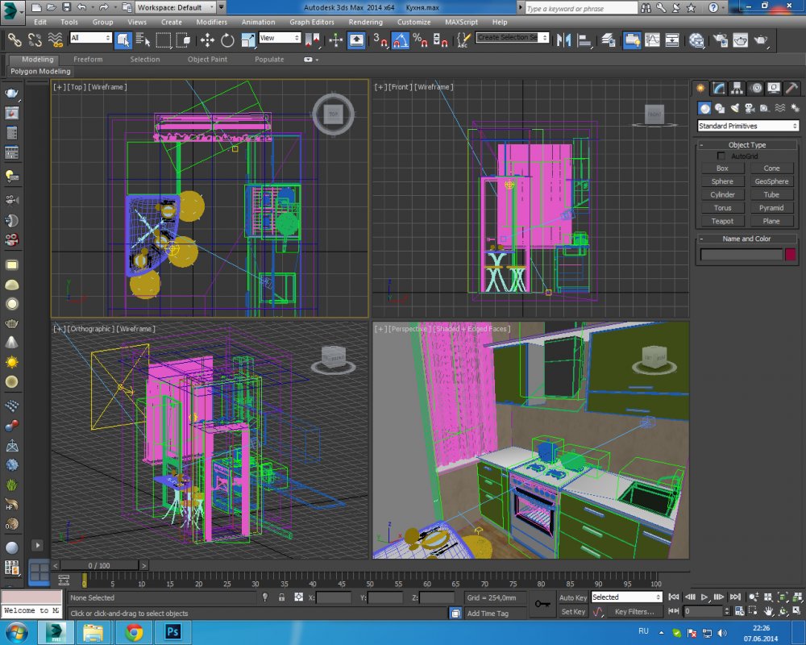Image resolution: width=806 pixels, height=645 pixels.
Task: Open the Modifiers menu
Action: 211,22
